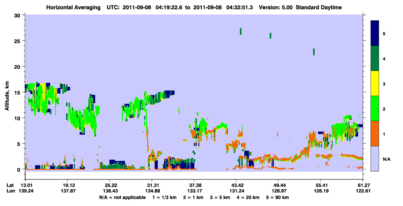Click longitude value 139.24
Screen dimensions: 403x206
(x=25, y=191)
